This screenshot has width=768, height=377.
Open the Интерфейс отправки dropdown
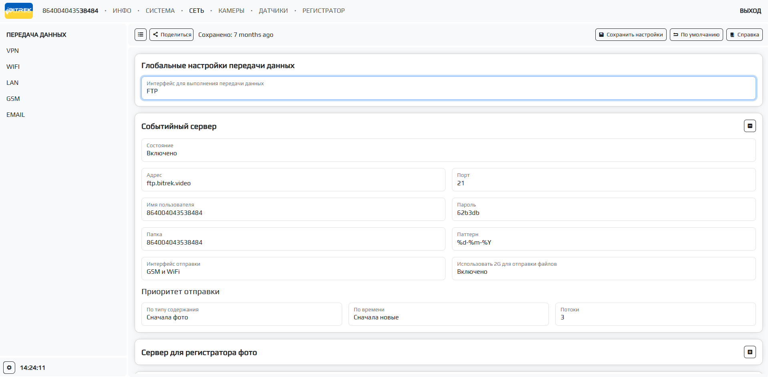[x=293, y=269]
